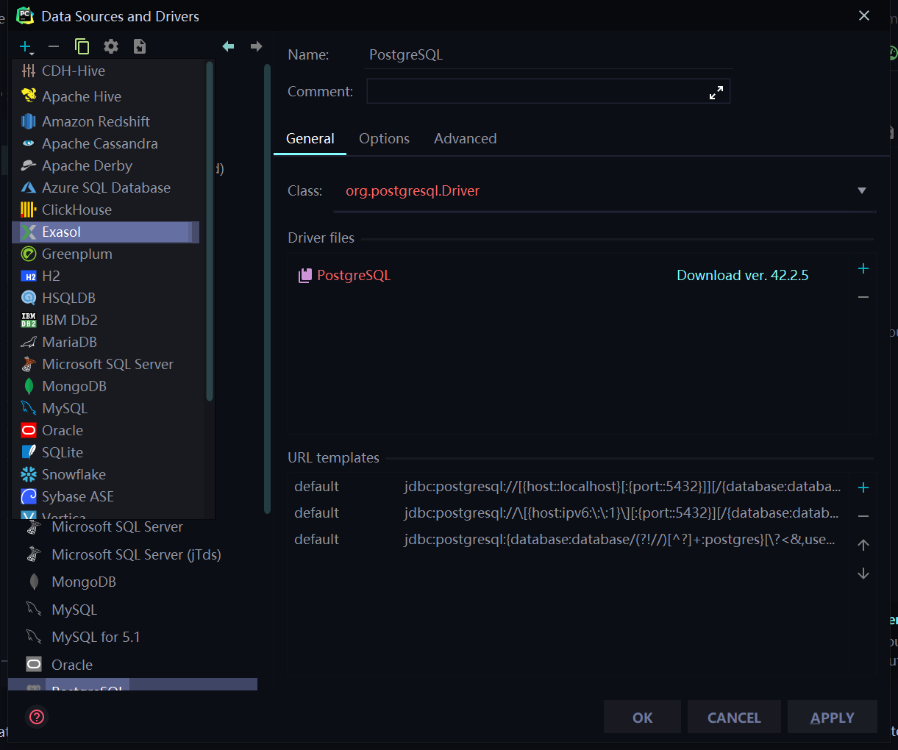Select first default URL template with localhost
The height and width of the screenshot is (750, 898).
[x=568, y=487]
